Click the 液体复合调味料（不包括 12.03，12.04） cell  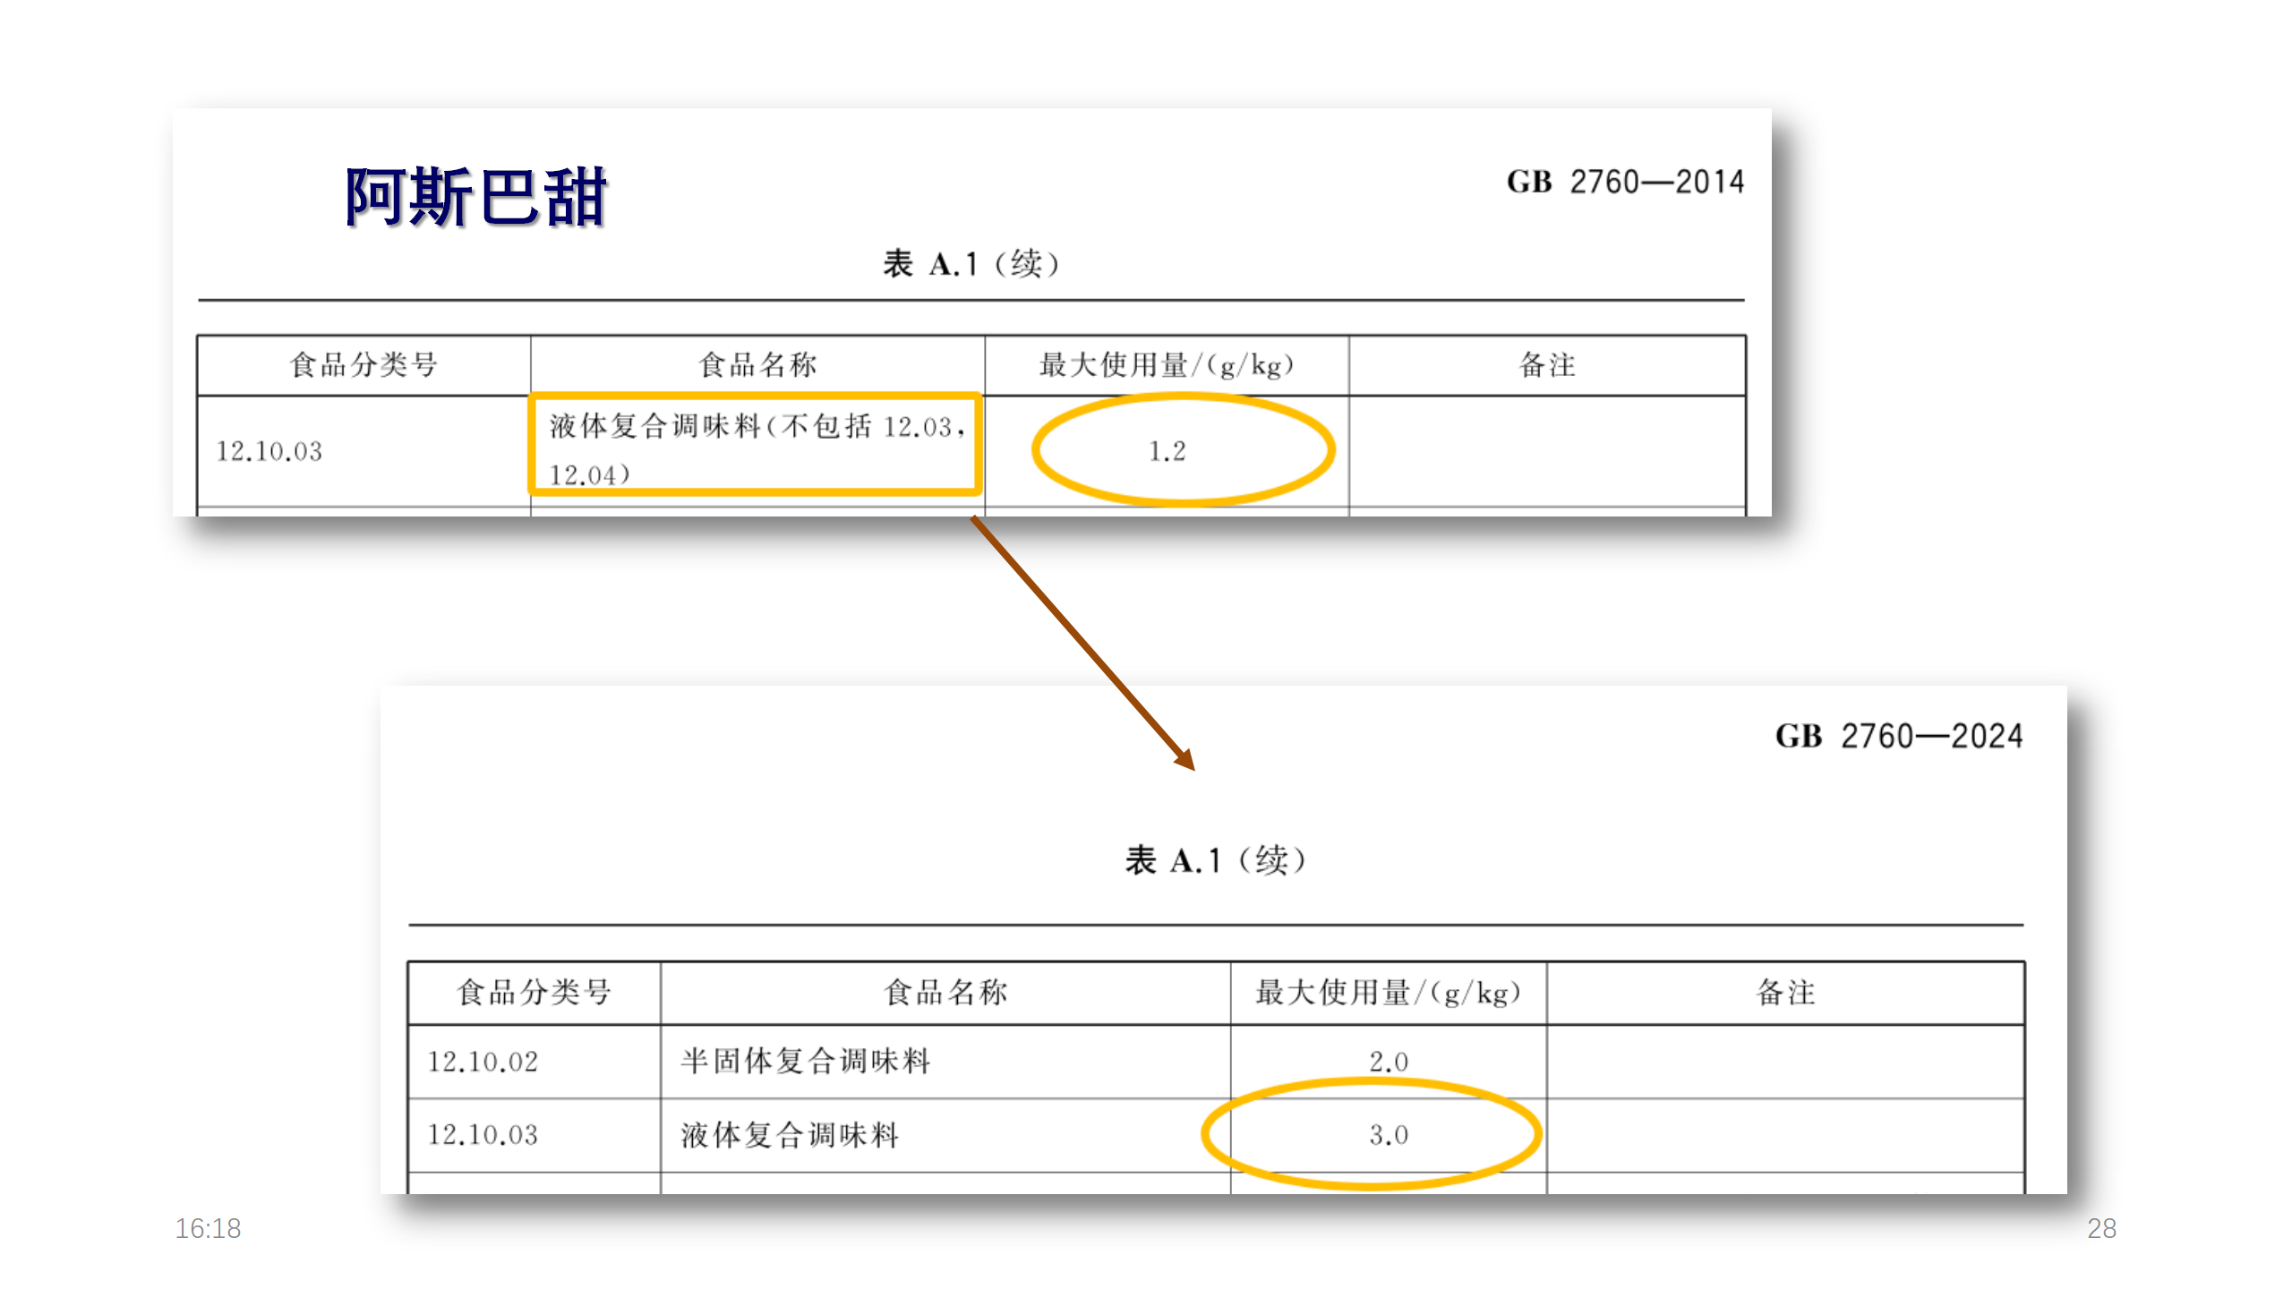757,450
